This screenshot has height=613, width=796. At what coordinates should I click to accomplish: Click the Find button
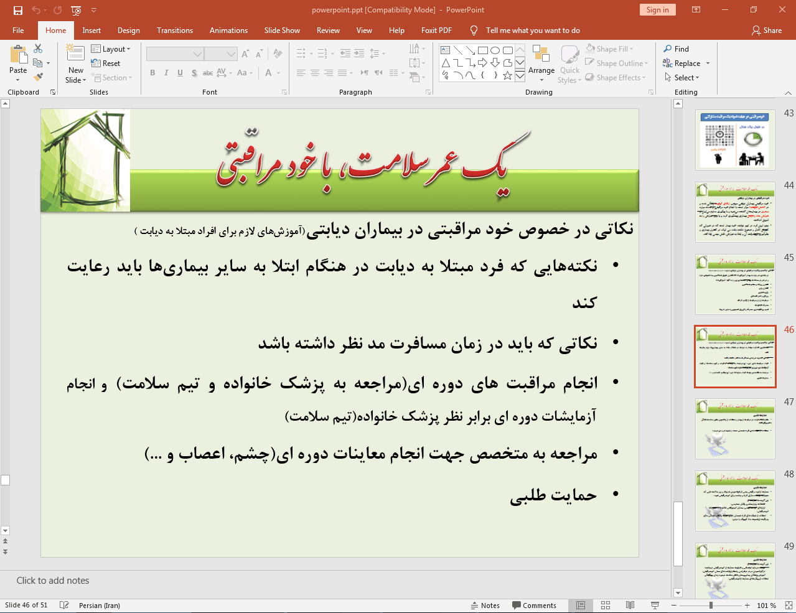(677, 49)
